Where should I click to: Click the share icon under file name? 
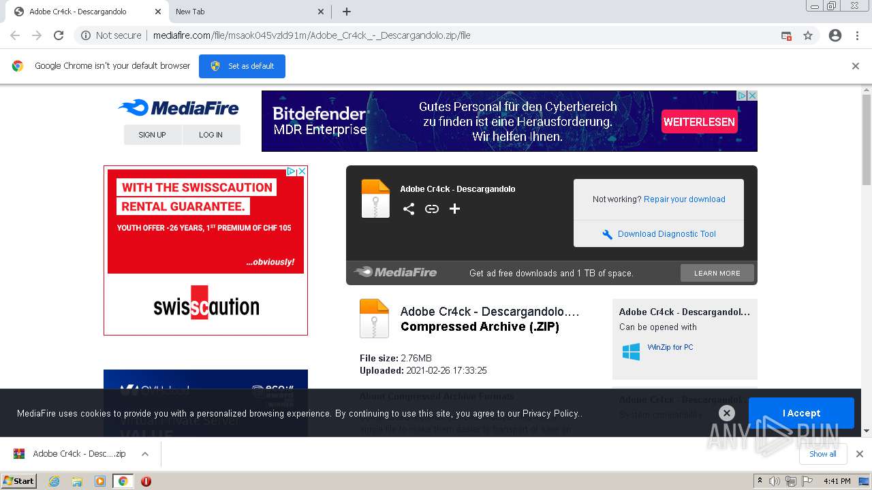(409, 209)
